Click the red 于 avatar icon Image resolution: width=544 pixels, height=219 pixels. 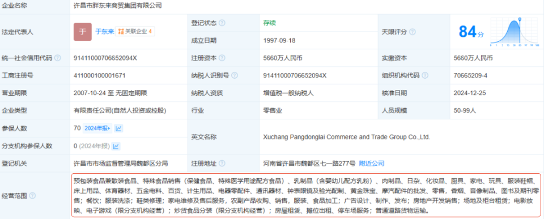click(x=83, y=32)
